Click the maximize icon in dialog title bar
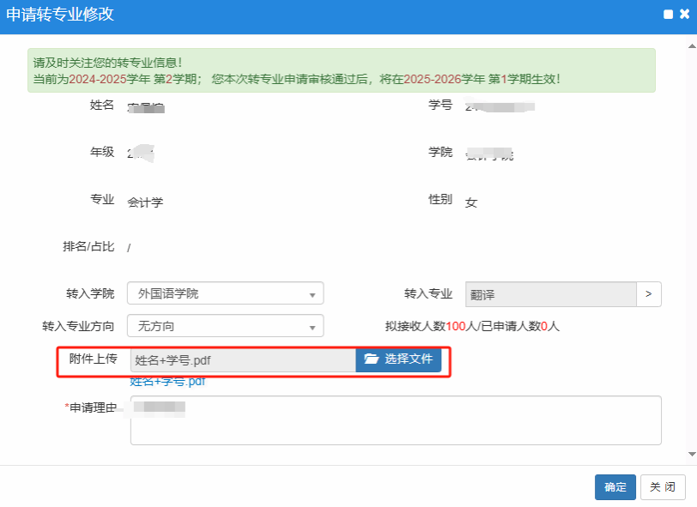697x507 pixels. [x=668, y=15]
